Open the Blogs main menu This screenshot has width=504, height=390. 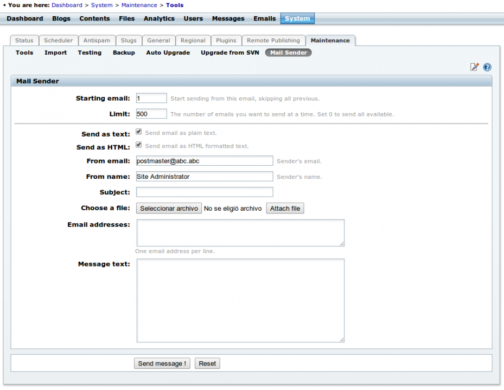61,18
